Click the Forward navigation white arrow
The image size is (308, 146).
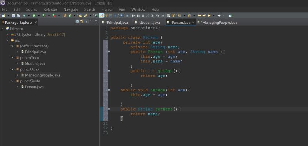(x=219, y=15)
